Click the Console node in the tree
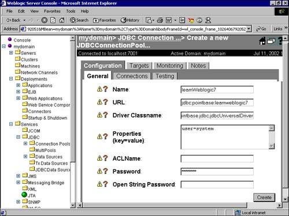The width and height of the screenshot is (289, 216). point(22,40)
